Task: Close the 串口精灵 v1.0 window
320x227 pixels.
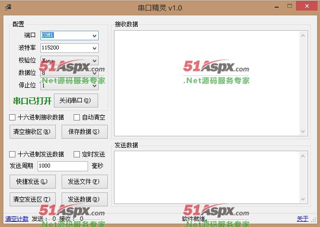Action: pos(307,6)
